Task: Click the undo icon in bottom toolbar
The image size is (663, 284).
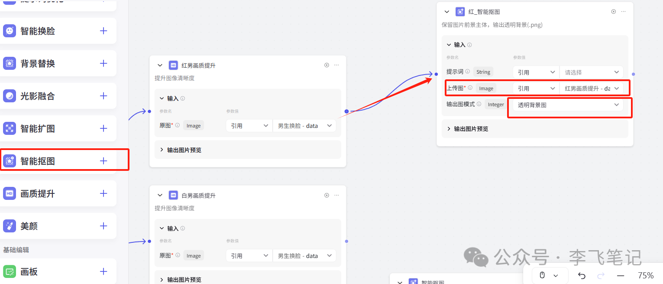Action: pos(581,275)
